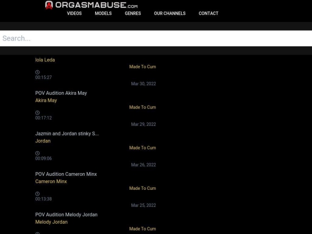Viewport: 312px width, 234px height.
Task: Click the channel link above Mar 26, 2022
Action: point(142,148)
